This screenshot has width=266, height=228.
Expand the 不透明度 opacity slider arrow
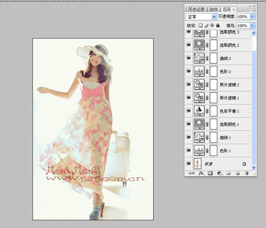click(252, 16)
